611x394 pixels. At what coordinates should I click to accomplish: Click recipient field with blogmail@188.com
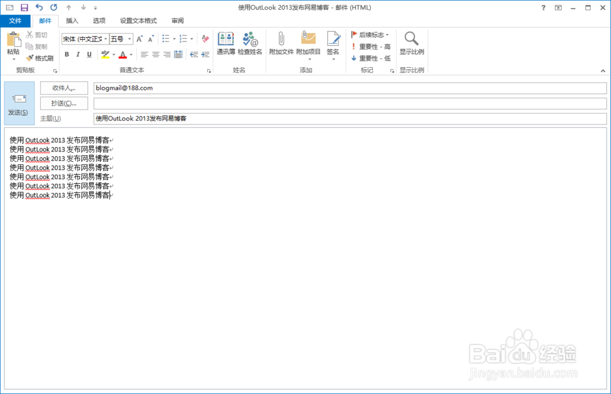(x=350, y=88)
